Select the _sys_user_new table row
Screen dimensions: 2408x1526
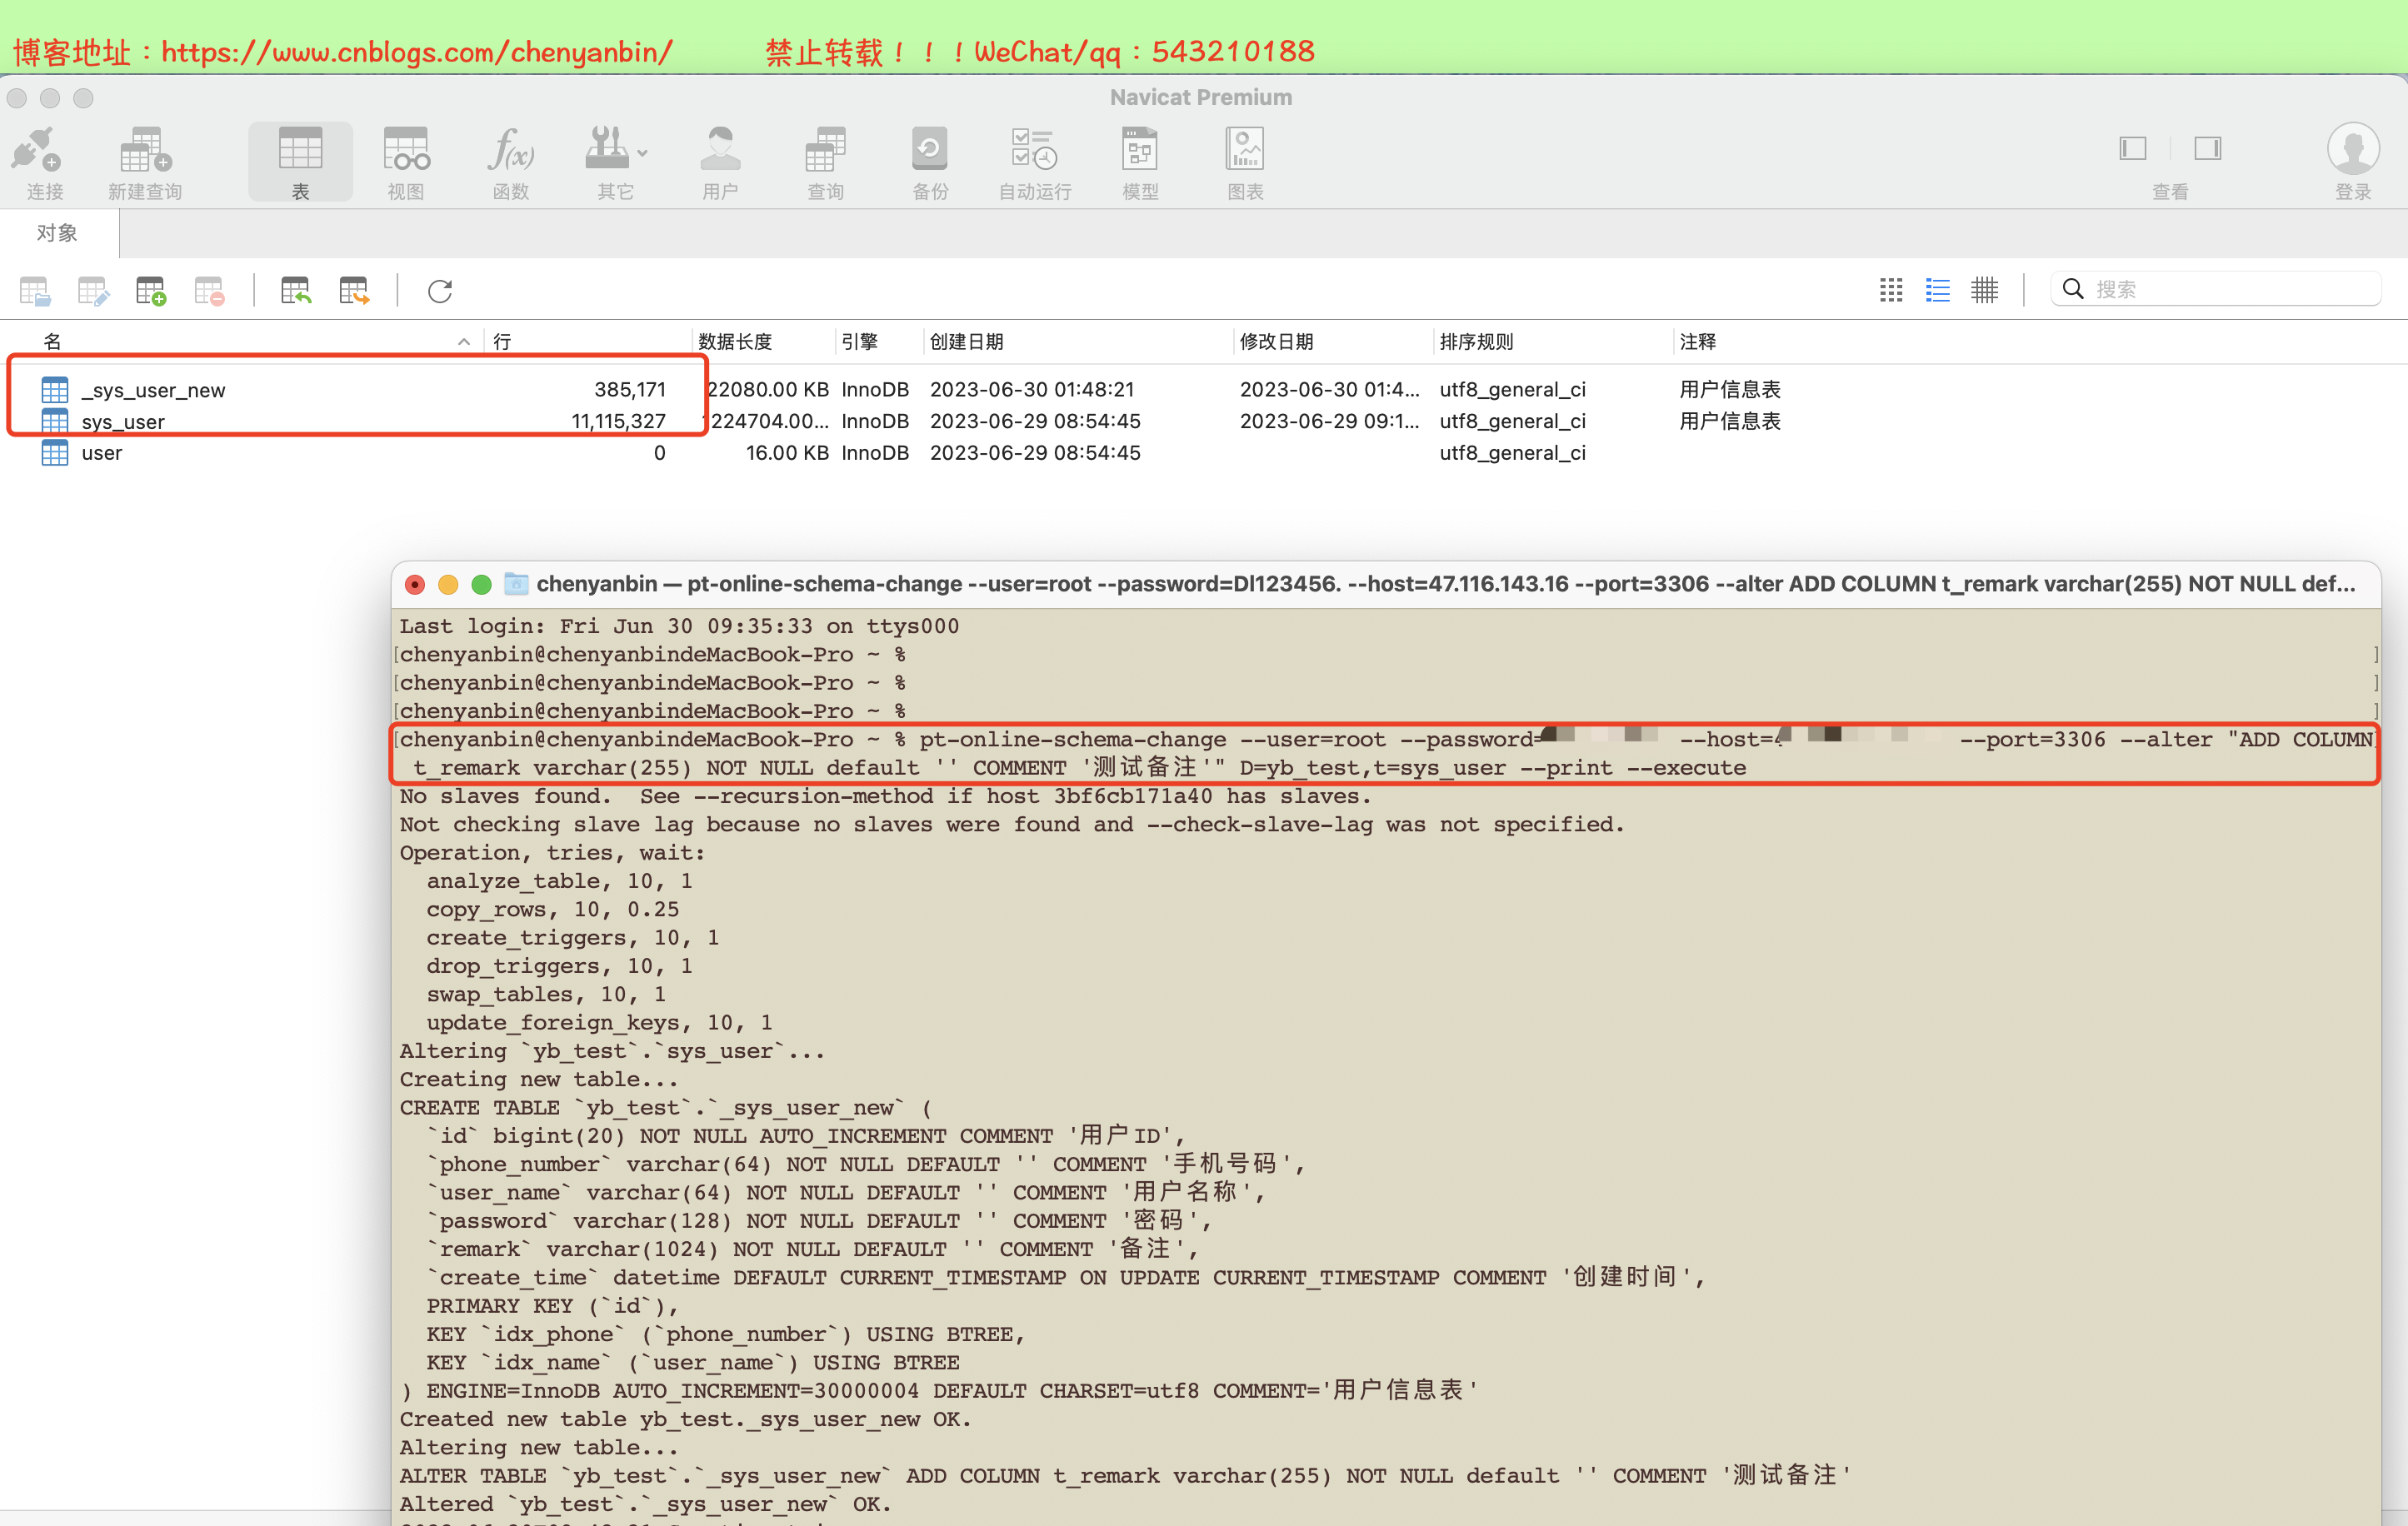click(1204, 390)
